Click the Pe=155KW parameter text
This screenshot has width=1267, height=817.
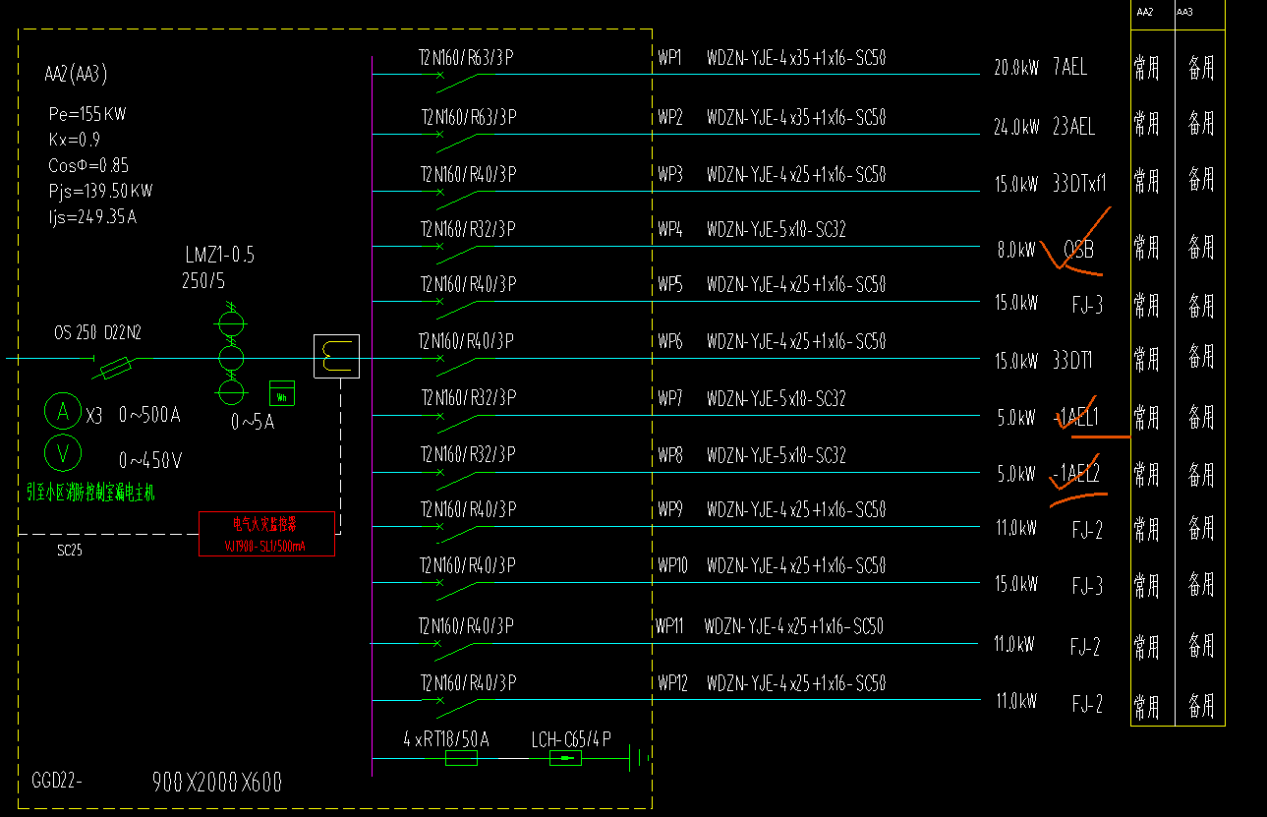[87, 114]
